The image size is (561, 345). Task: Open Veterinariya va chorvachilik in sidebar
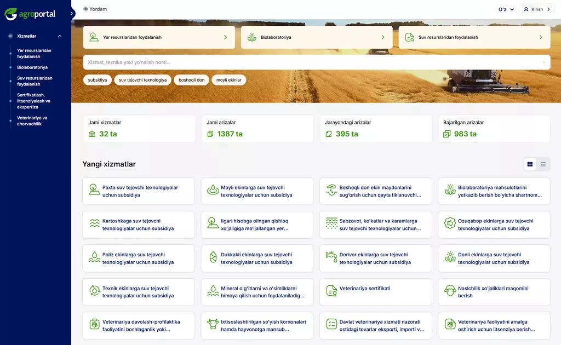pyautogui.click(x=32, y=121)
